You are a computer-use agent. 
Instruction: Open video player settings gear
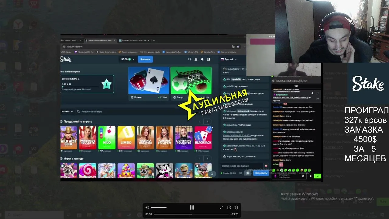pyautogui.click(x=236, y=207)
